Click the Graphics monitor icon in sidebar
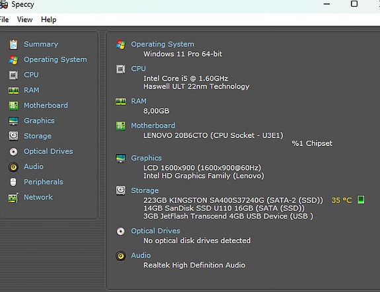 point(13,121)
